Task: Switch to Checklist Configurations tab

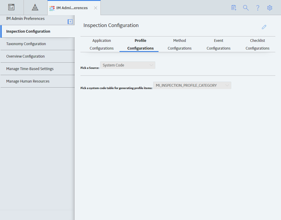Action: click(257, 45)
